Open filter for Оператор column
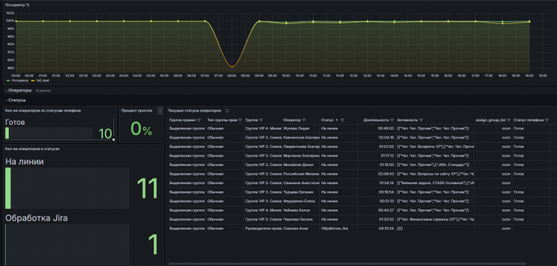This screenshot has height=266, width=557. pos(304,120)
